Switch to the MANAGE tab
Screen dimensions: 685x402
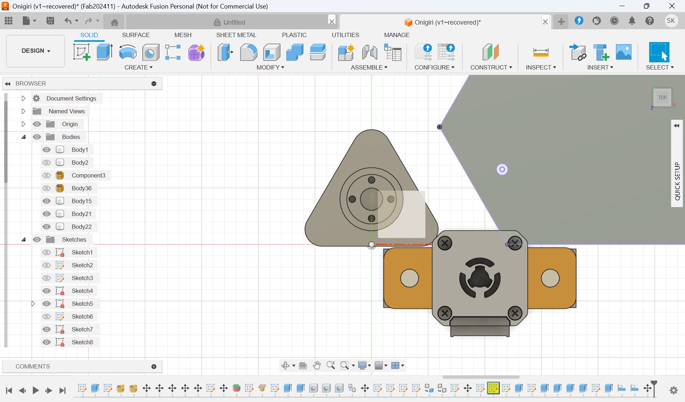397,35
